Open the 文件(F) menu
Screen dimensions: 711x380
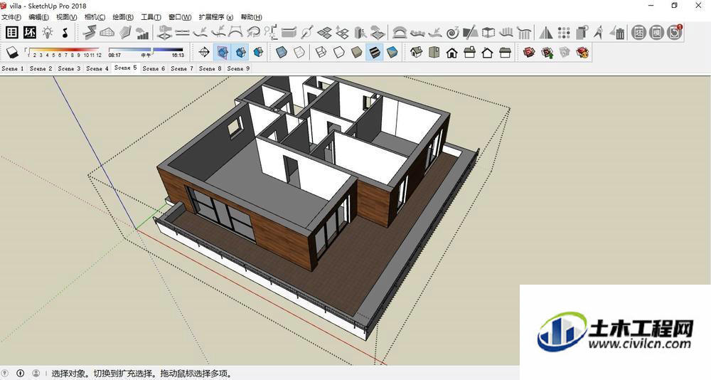11,17
